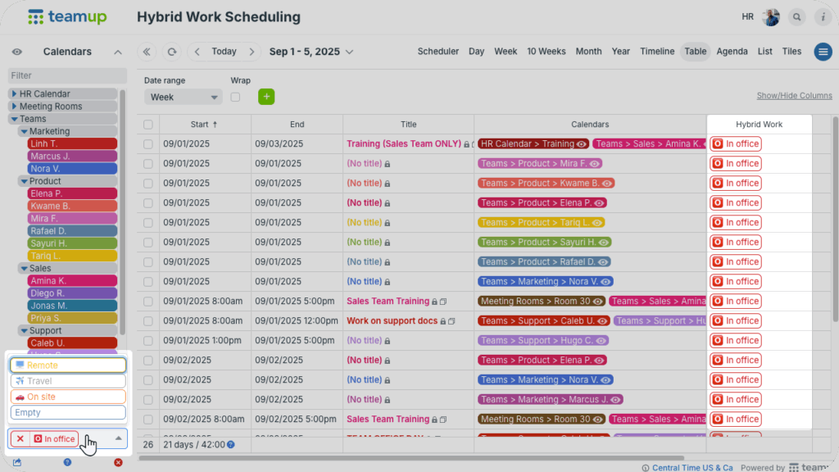Image resolution: width=839 pixels, height=472 pixels.
Task: Click the share icon at sidebar bottom
Action: point(17,462)
